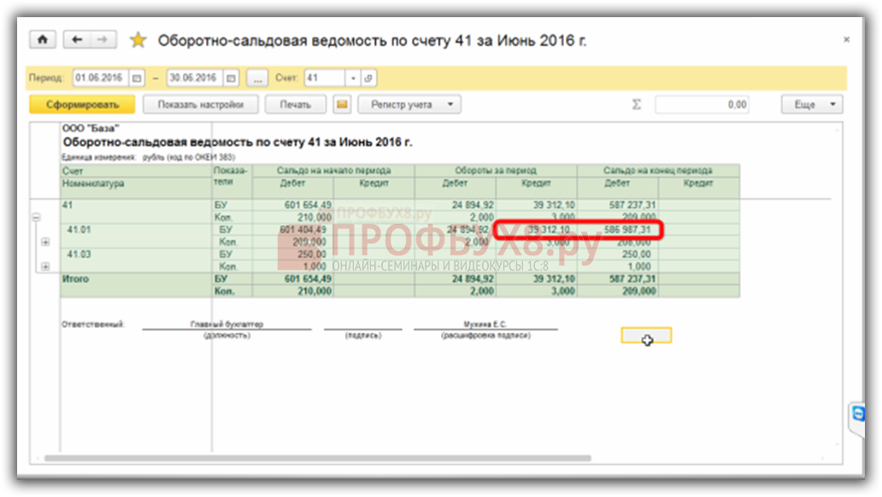Viewport: 882px width, 497px height.
Task: Click the ellipsis period selection button
Action: (257, 78)
